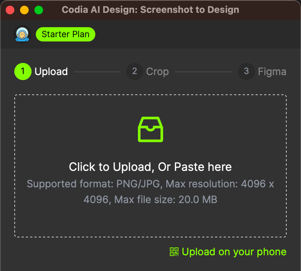Screen dimensions: 301x271
Task: Click the QR code icon
Action: tap(174, 252)
